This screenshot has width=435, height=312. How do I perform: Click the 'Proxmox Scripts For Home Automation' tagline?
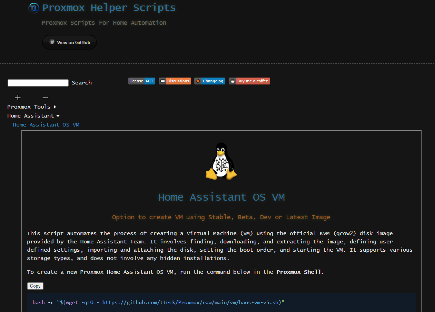[104, 23]
